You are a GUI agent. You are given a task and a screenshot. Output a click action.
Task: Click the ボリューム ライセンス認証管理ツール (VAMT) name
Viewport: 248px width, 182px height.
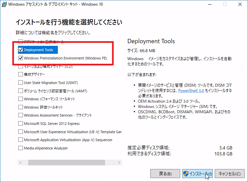pos(56,91)
